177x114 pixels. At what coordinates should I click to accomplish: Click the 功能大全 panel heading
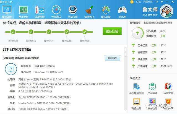point(135,78)
